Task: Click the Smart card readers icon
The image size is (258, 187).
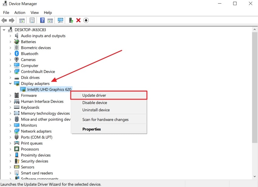Action: pos(16,173)
